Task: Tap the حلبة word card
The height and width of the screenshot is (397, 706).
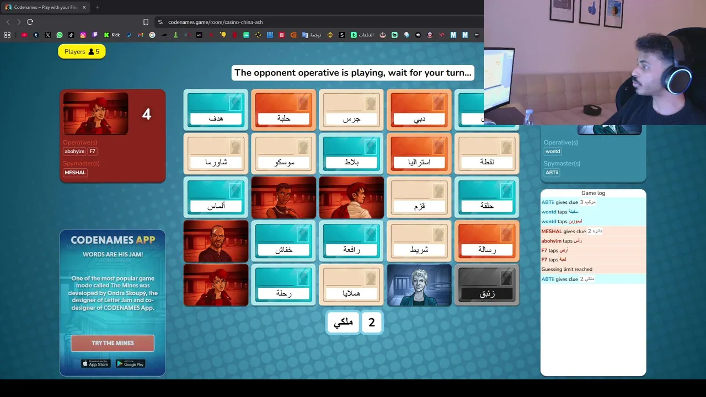Action: 284,110
